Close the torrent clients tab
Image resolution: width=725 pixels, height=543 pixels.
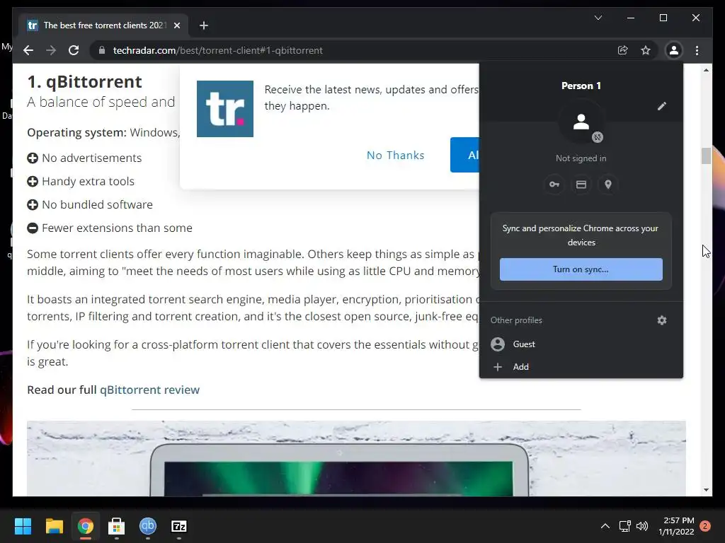coord(176,25)
